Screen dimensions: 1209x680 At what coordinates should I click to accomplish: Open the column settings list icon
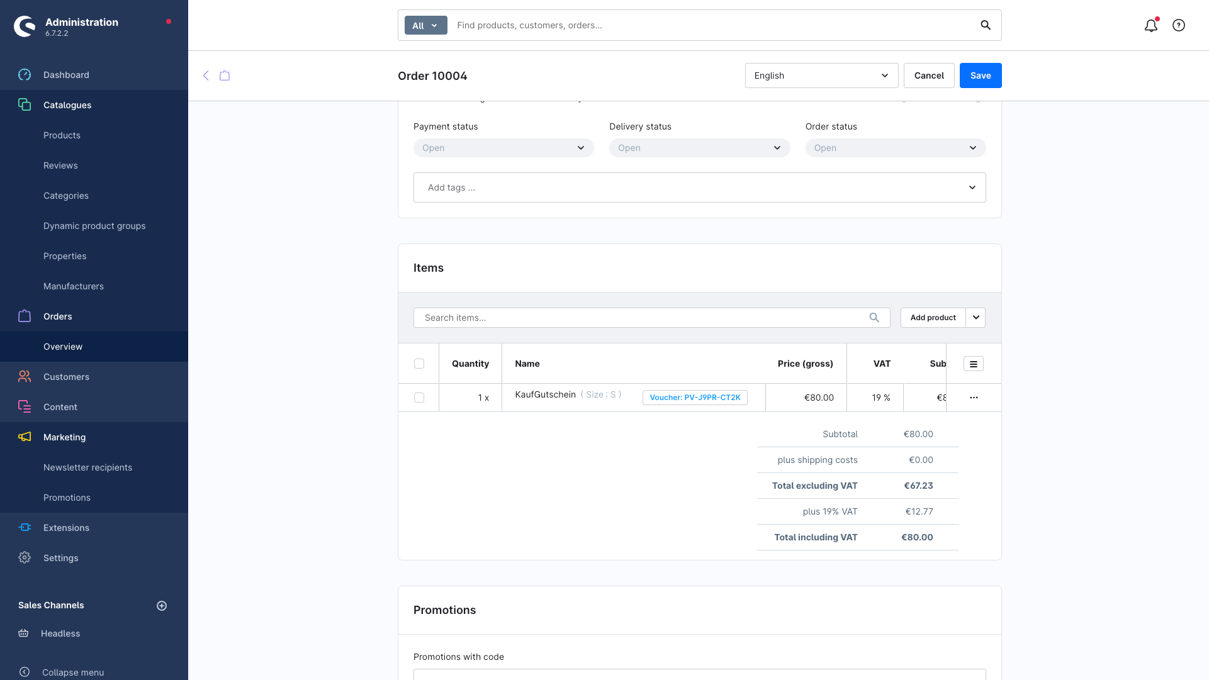973,364
